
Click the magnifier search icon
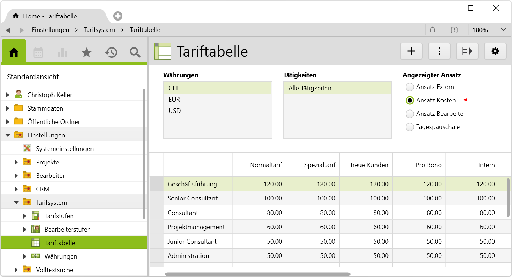click(135, 53)
